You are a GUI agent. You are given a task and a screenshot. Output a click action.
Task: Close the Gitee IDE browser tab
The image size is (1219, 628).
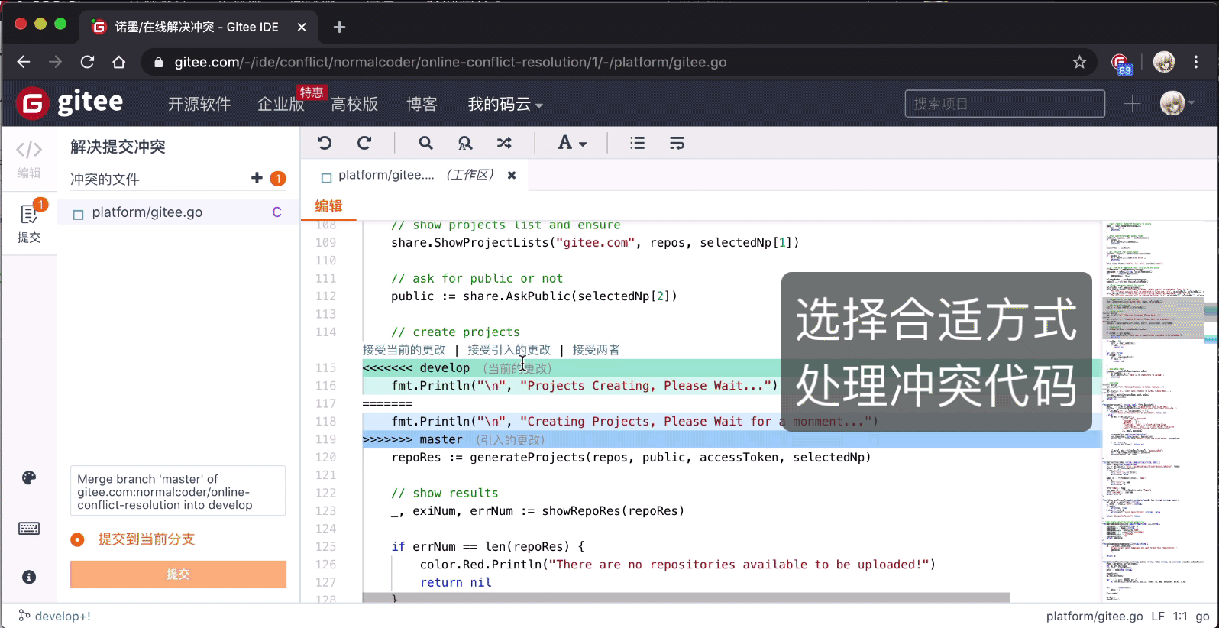(x=302, y=27)
